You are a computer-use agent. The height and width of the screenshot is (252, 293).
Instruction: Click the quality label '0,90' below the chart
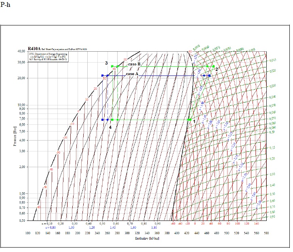tap(157, 223)
